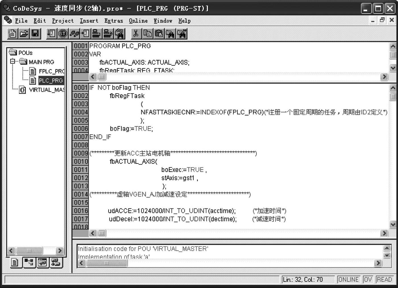Viewport: 398px width, 288px height.
Task: Click the "Lin.: 32, Col.: 70" status field
Action: pos(308,279)
